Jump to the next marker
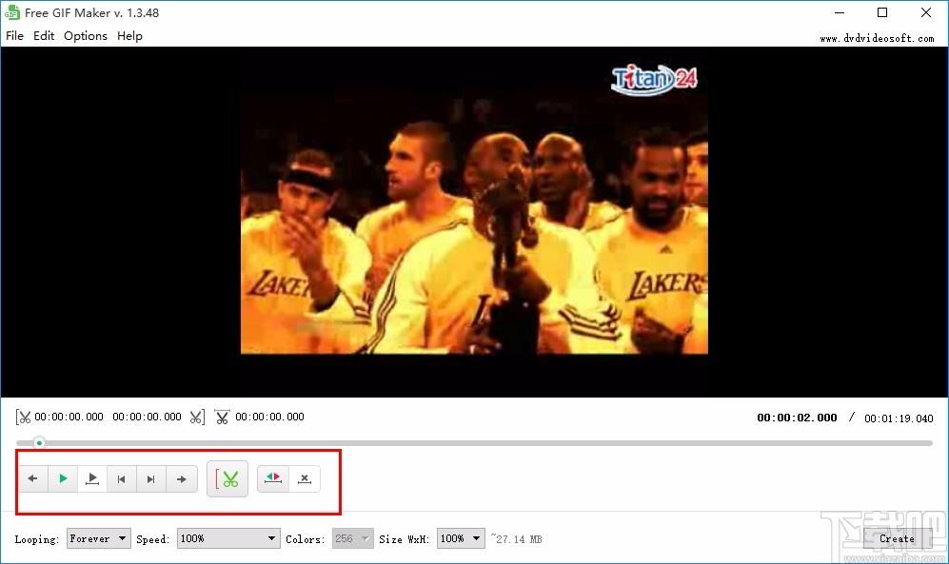The image size is (949, 564). pos(150,478)
